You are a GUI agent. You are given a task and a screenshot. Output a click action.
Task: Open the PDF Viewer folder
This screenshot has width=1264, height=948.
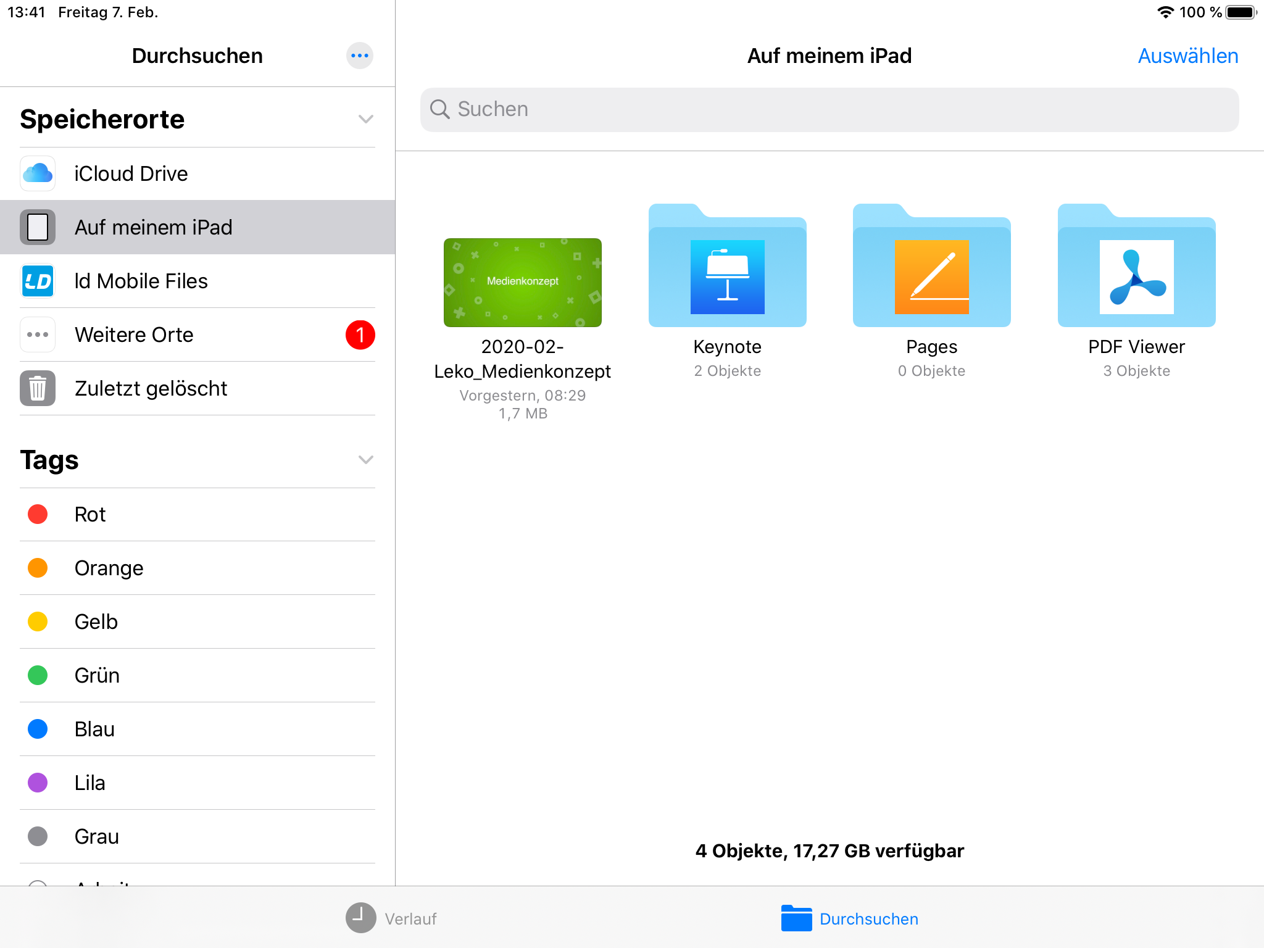1136,265
